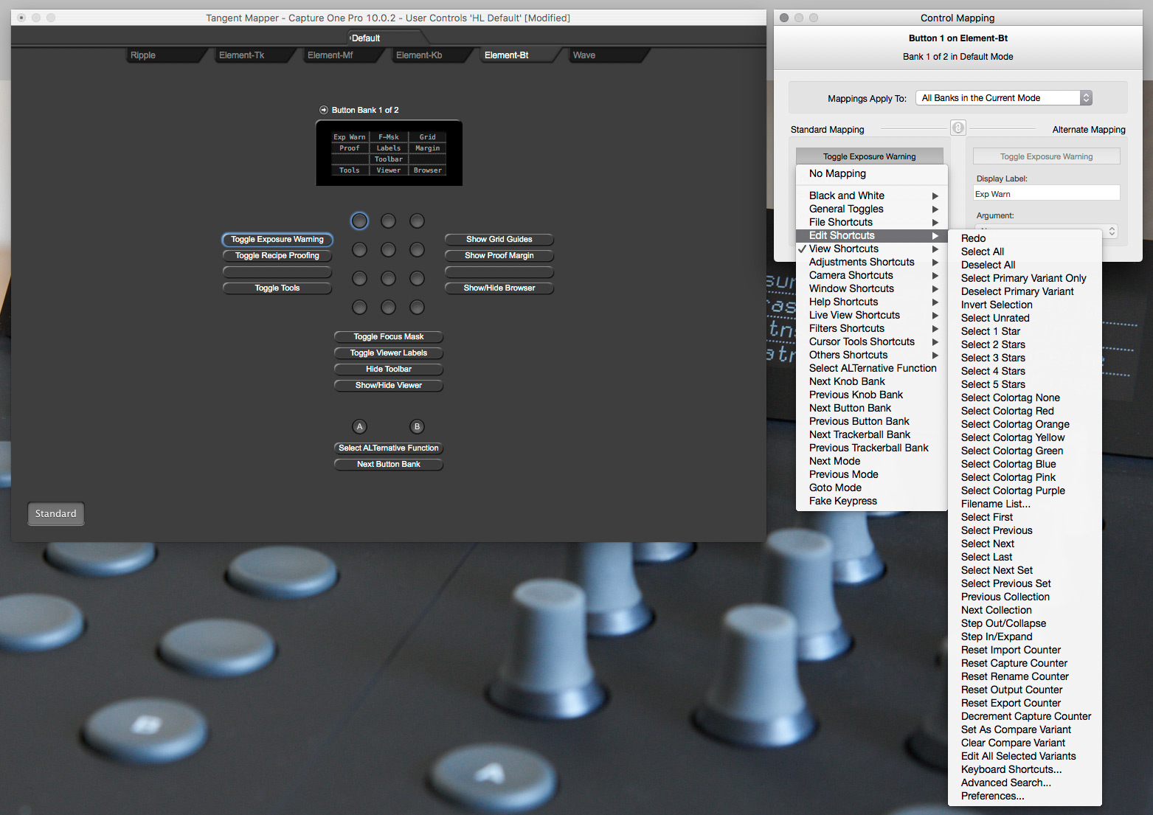The image size is (1153, 815).
Task: Choose Select Colortag Red from the shortcuts menu
Action: (1006, 411)
